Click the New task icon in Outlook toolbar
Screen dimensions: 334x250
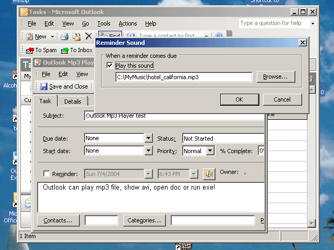click(x=30, y=36)
